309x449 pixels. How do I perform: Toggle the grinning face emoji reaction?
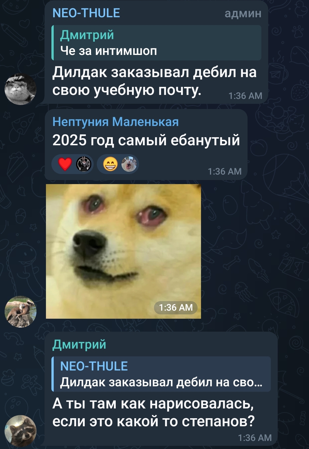118,165
